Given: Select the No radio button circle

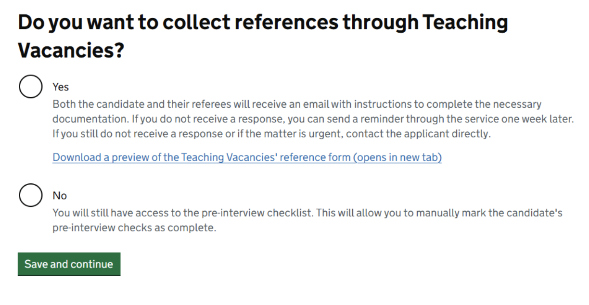Looking at the screenshot, I should (30, 195).
